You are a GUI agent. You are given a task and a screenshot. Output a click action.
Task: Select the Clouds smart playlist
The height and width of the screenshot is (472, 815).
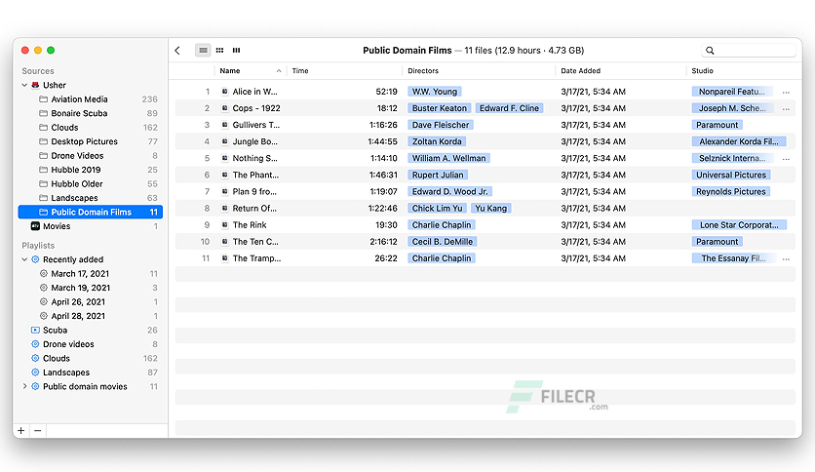(91, 358)
